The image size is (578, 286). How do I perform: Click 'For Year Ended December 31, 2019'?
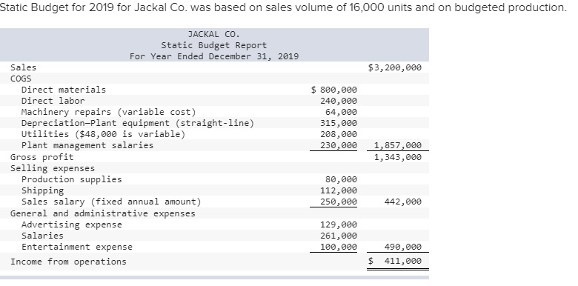214,56
